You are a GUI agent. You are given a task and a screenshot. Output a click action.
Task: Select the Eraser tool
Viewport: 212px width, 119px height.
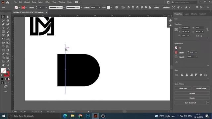[x=8, y=35]
